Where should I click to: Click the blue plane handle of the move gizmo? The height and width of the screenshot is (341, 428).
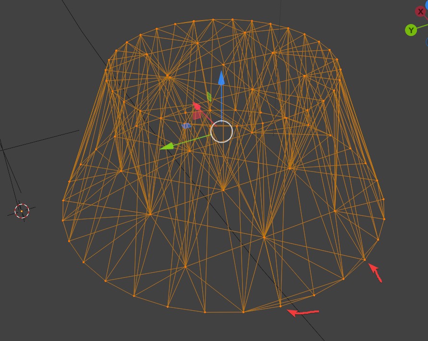click(x=186, y=125)
